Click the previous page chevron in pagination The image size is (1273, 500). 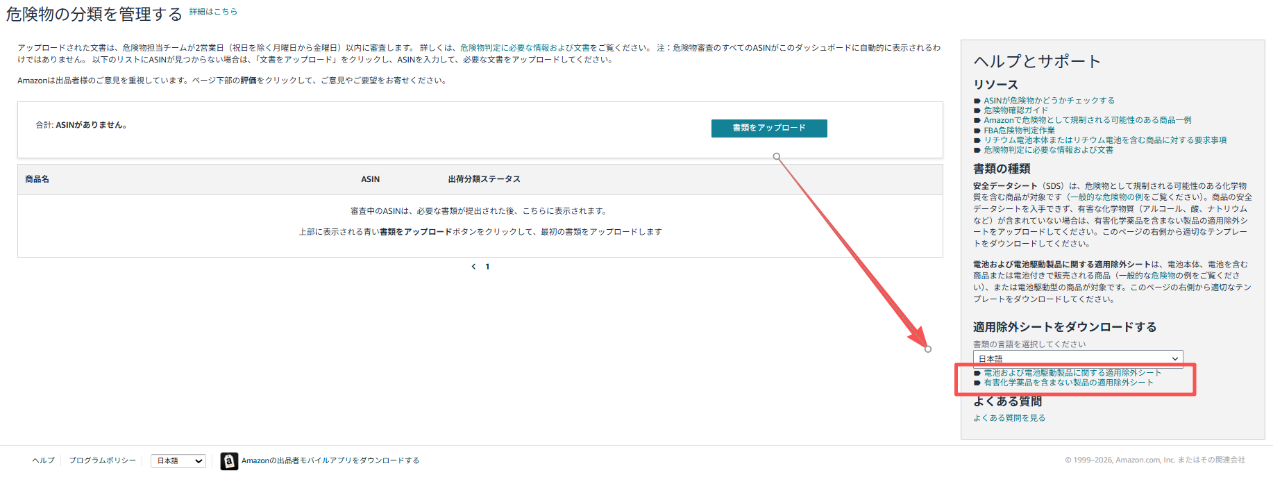(473, 267)
